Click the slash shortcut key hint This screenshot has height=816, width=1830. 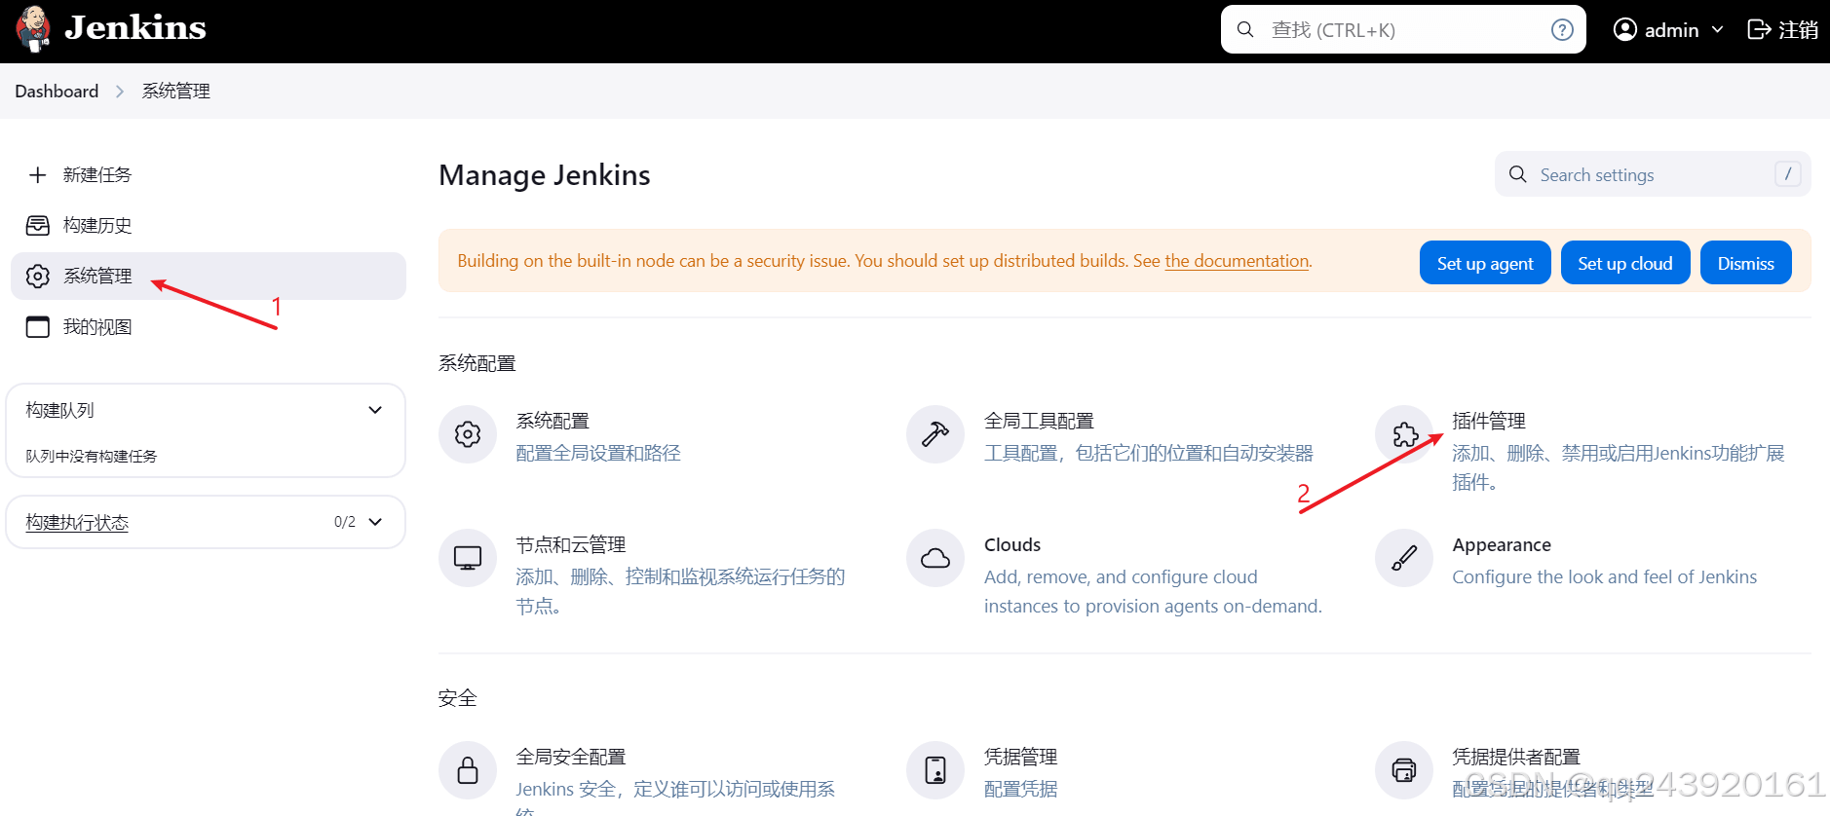(x=1787, y=174)
